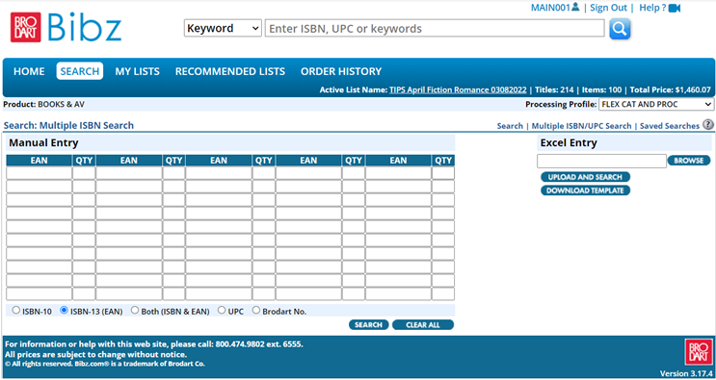Click UPLOAD AND SEARCH button
This screenshot has height=380, width=716.
[585, 177]
